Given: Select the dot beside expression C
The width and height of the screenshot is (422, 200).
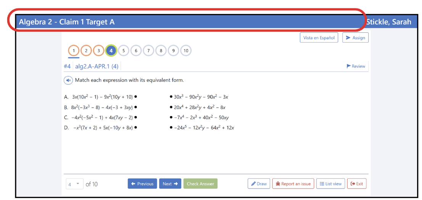Looking at the screenshot, I should (136, 117).
